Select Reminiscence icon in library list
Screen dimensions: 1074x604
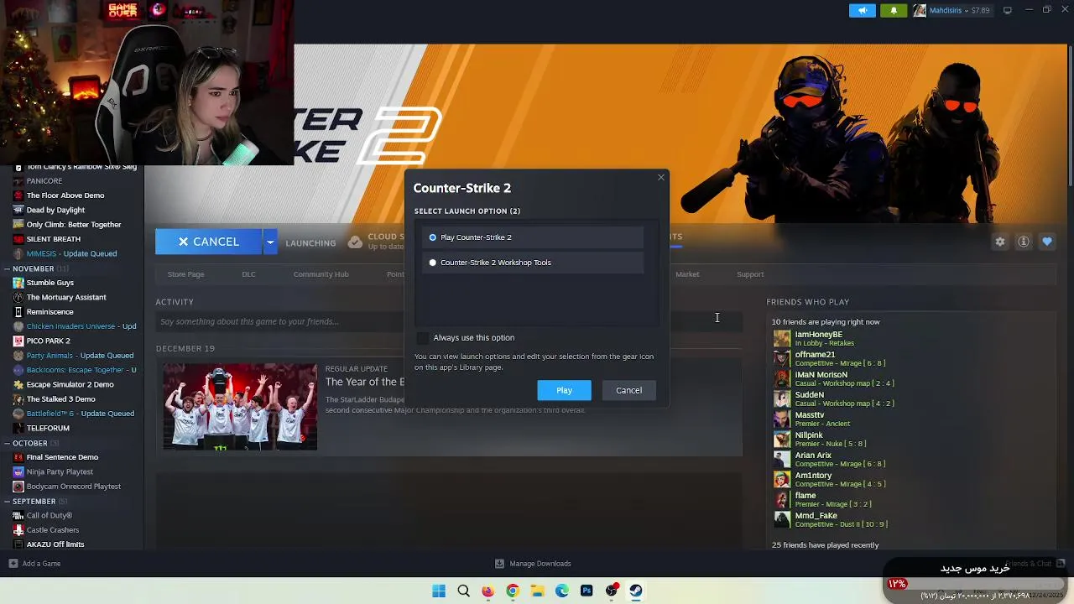pyautogui.click(x=18, y=312)
